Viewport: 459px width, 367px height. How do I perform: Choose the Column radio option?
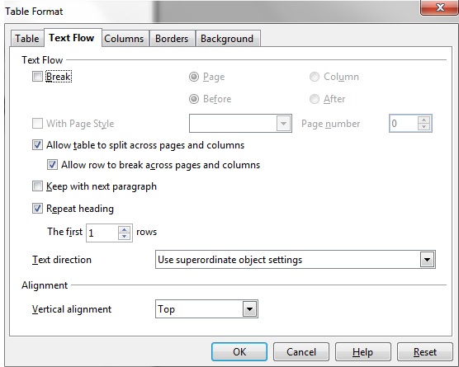(x=315, y=77)
